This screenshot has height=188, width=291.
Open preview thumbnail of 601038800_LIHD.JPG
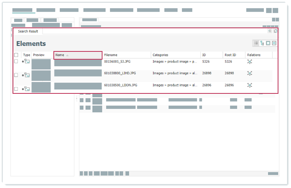tap(41, 75)
